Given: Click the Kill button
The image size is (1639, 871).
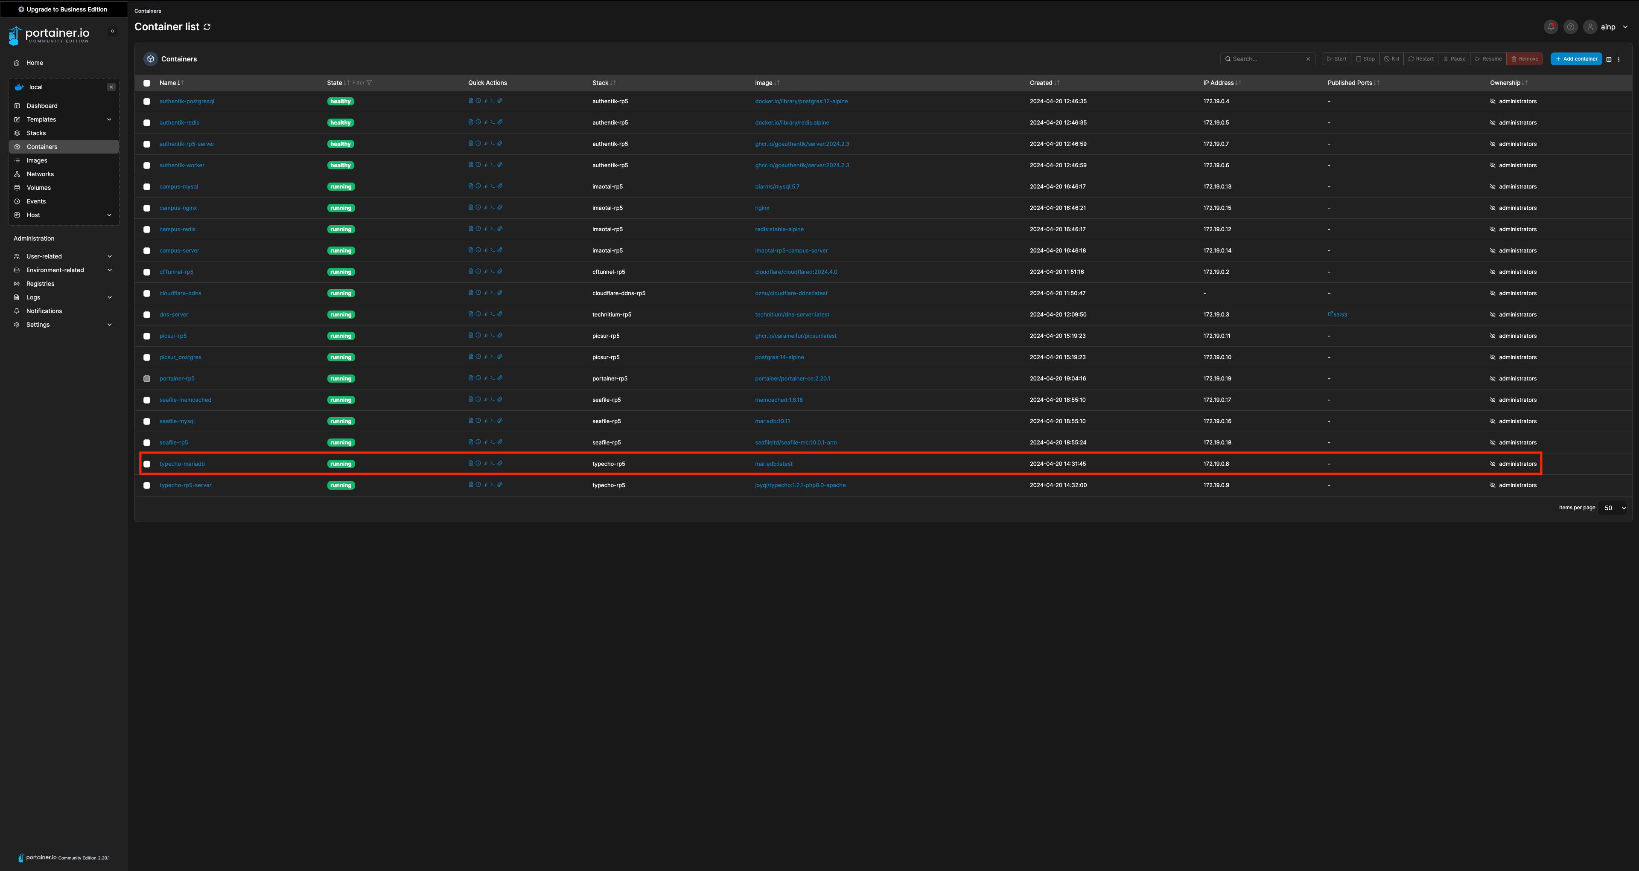Looking at the screenshot, I should pos(1391,59).
